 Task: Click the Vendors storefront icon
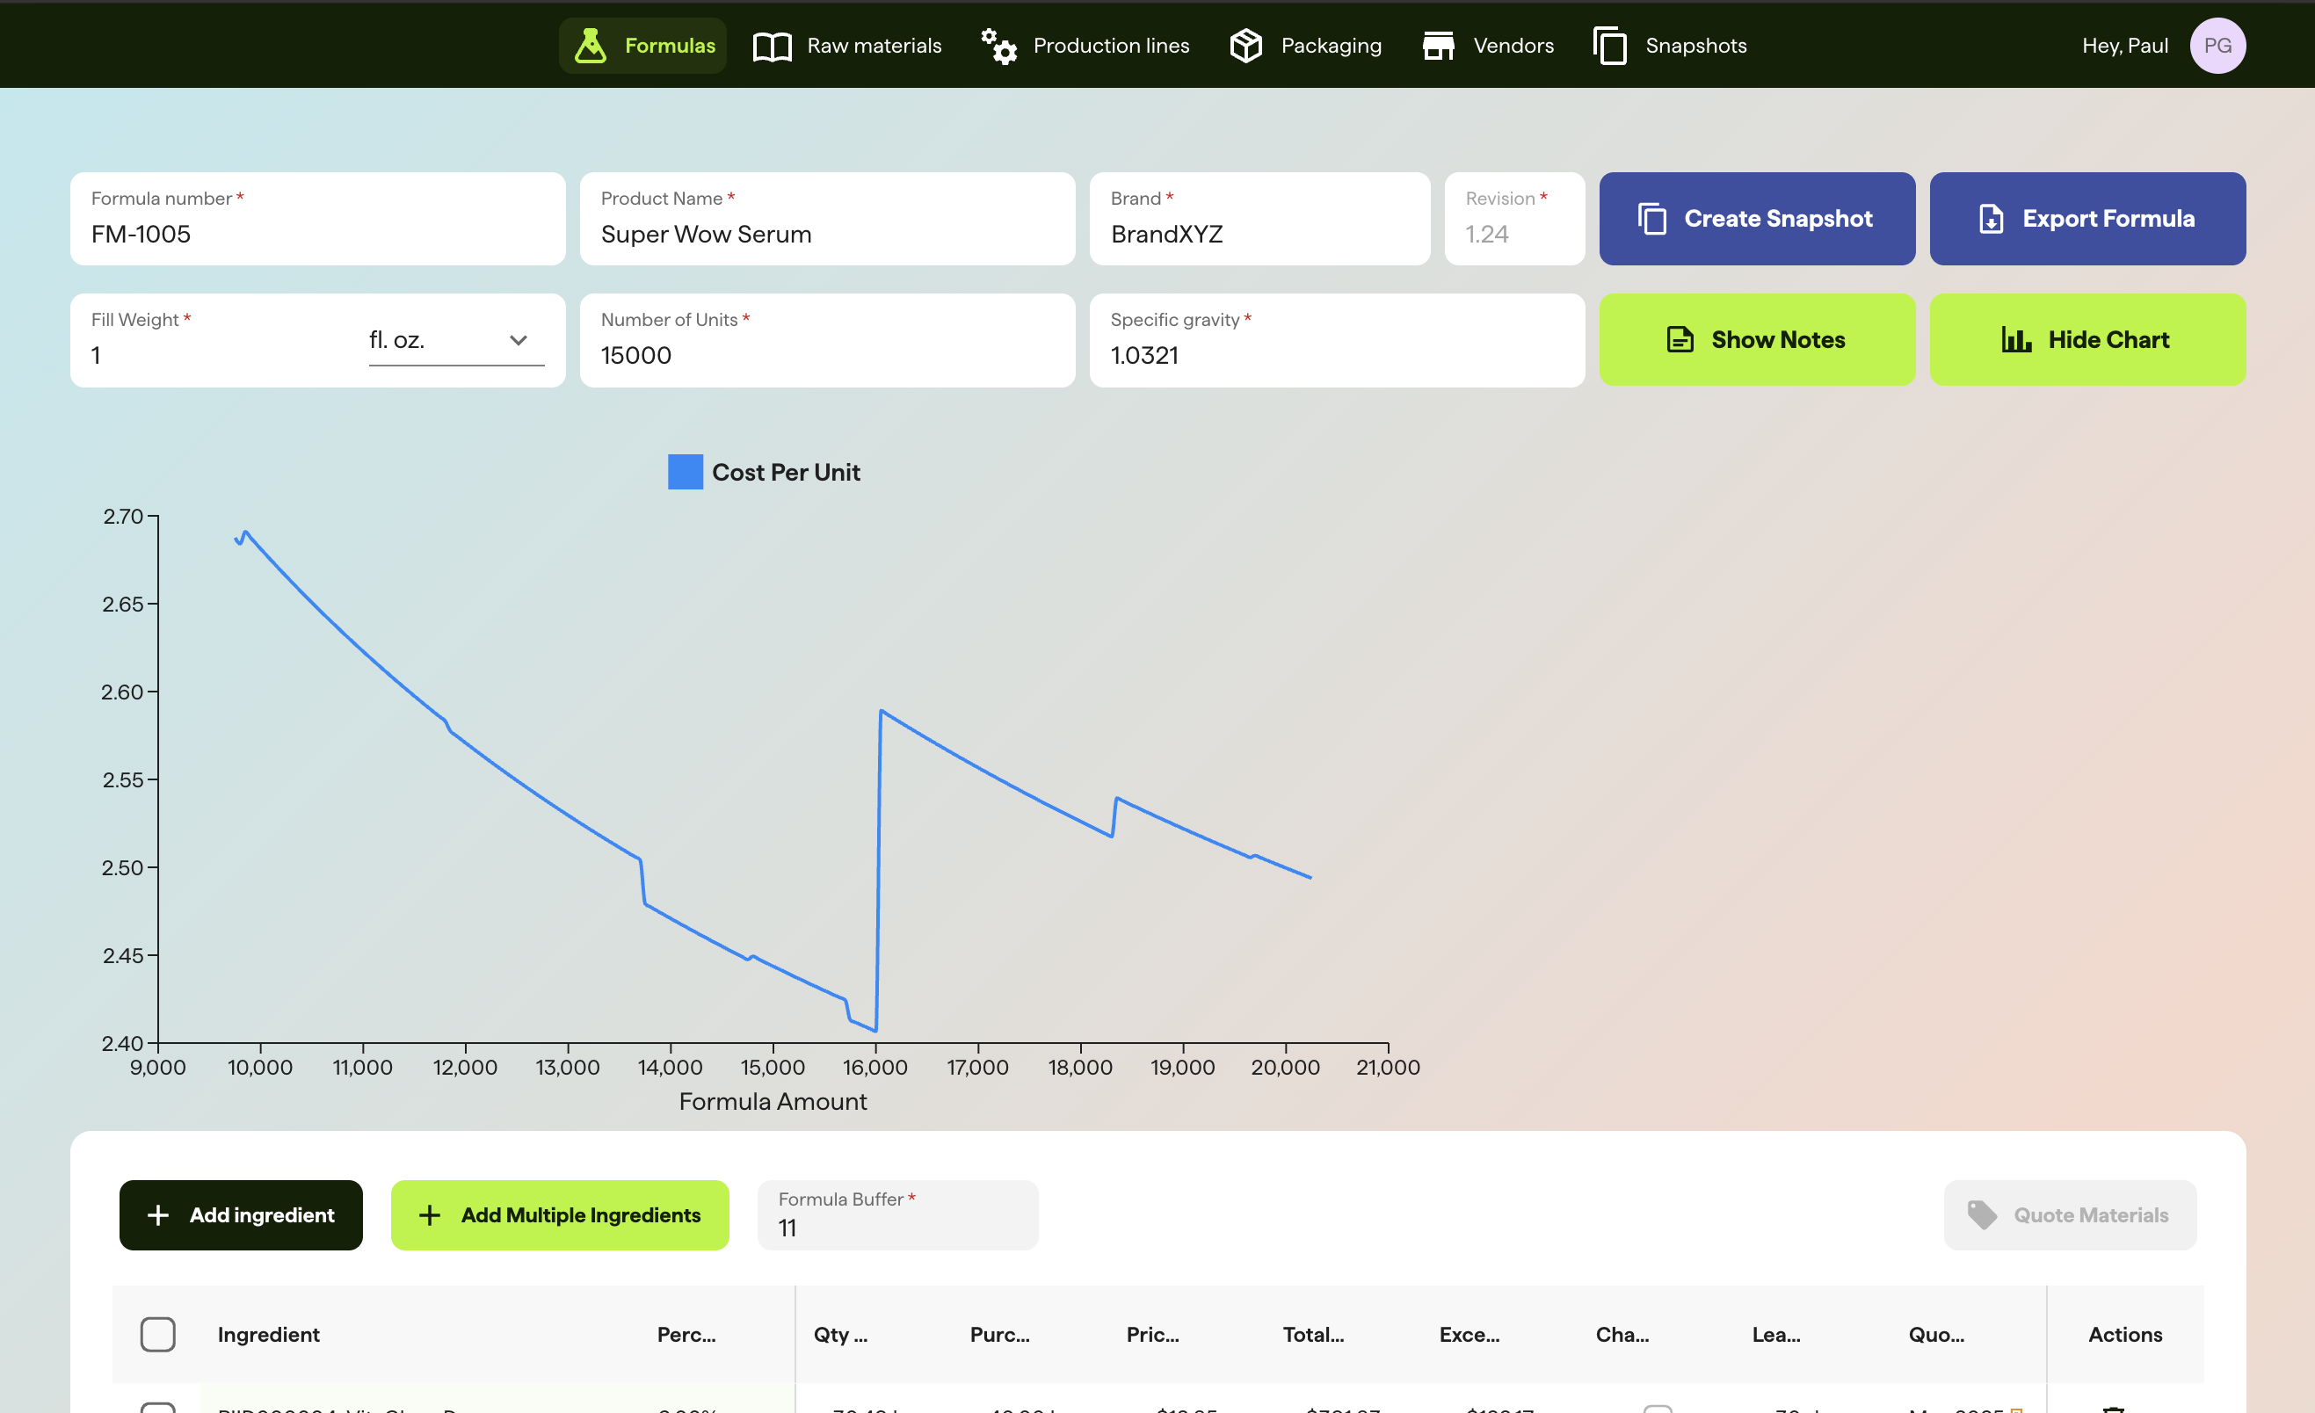click(1439, 44)
